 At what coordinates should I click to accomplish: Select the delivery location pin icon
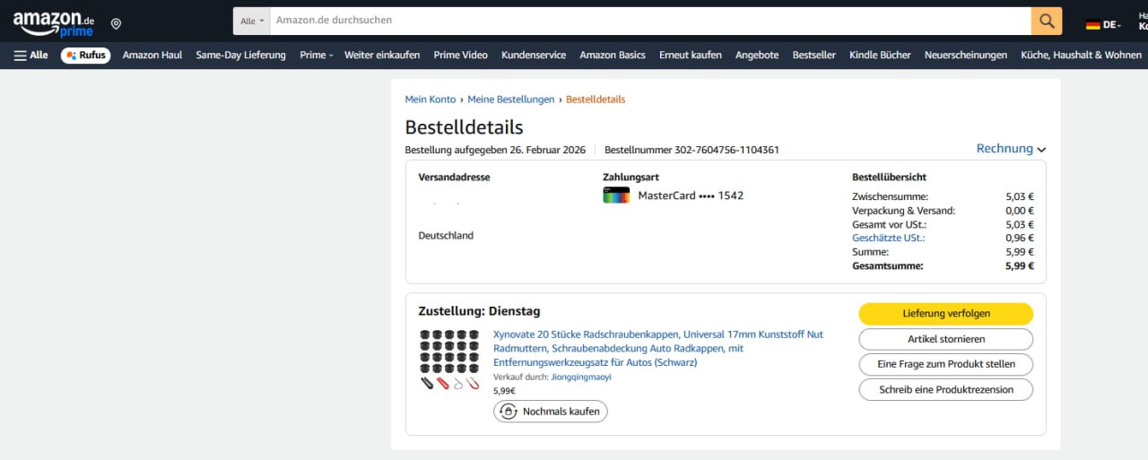116,23
